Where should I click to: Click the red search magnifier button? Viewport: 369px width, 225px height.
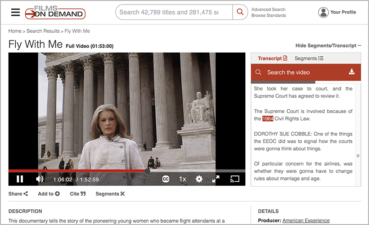pyautogui.click(x=240, y=12)
